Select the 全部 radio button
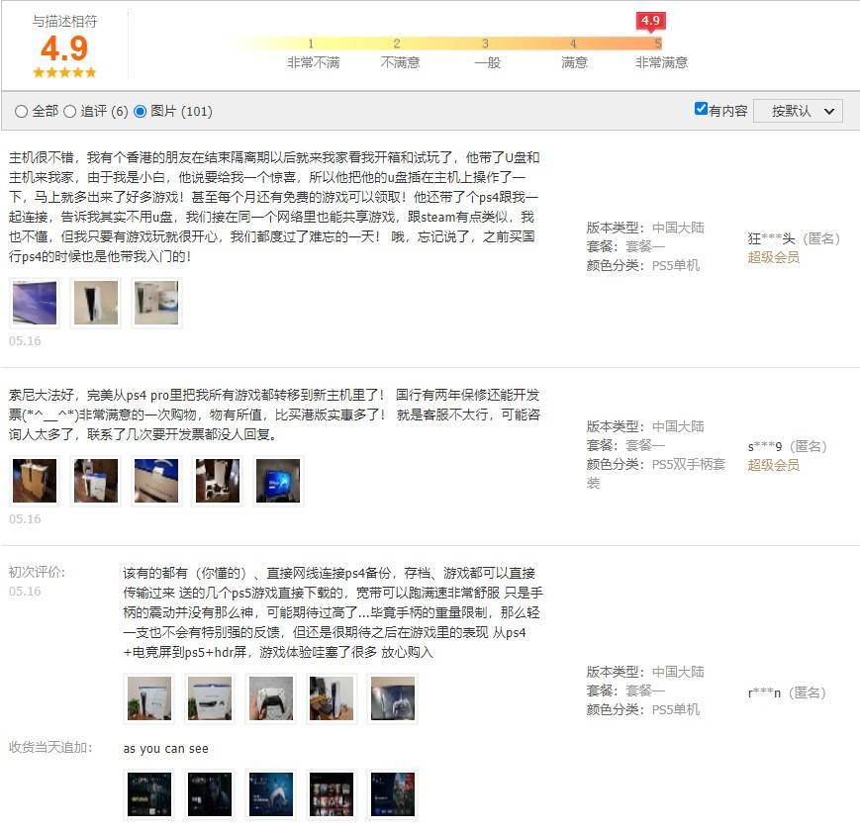Viewport: 860px width, 830px height. 21,111
